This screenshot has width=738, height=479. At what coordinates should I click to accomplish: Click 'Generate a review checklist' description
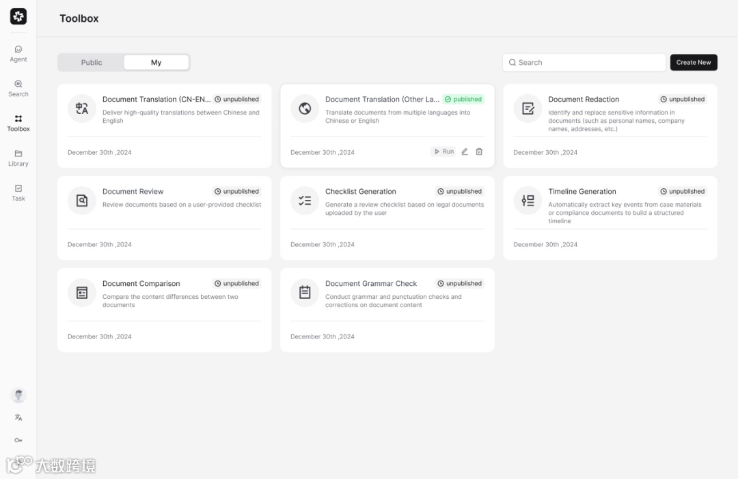click(x=405, y=209)
